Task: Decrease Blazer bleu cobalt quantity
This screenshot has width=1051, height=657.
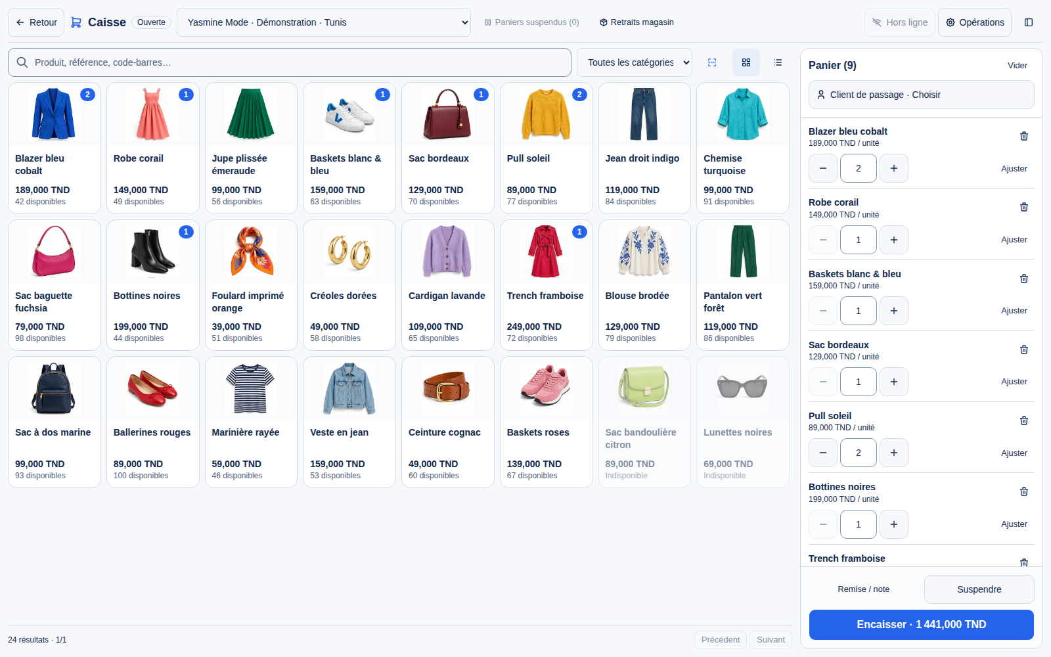Action: [823, 168]
